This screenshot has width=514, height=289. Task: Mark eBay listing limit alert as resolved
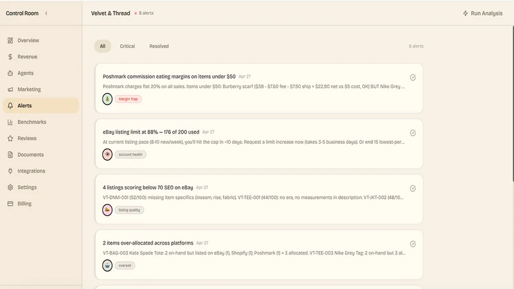tap(412, 133)
